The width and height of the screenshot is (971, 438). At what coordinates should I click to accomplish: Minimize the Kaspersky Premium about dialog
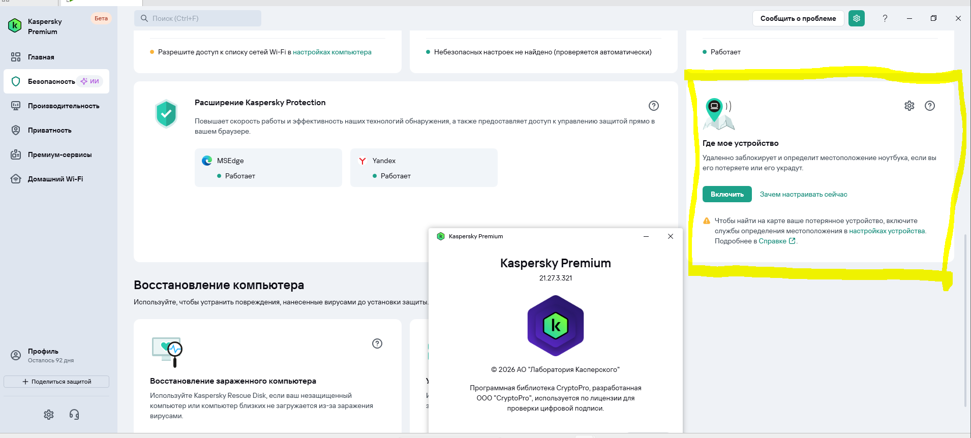(646, 236)
